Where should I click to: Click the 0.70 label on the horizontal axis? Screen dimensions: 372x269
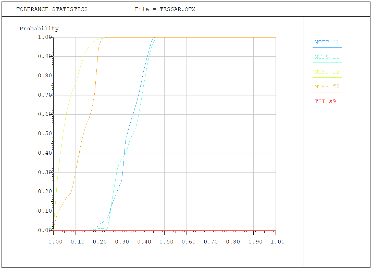coord(211,242)
